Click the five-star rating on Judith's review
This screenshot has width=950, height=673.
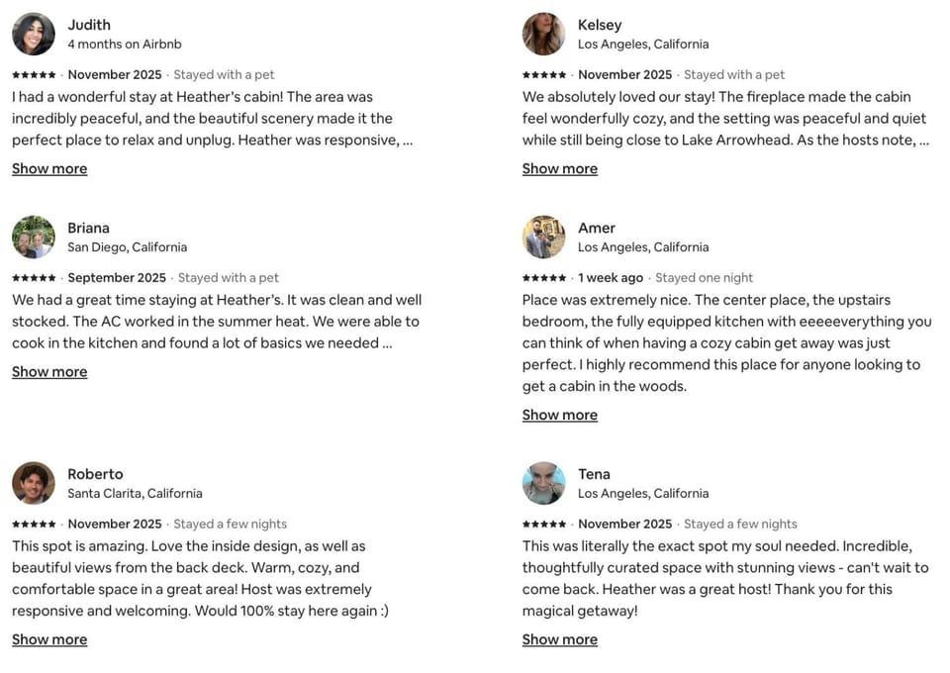(34, 75)
